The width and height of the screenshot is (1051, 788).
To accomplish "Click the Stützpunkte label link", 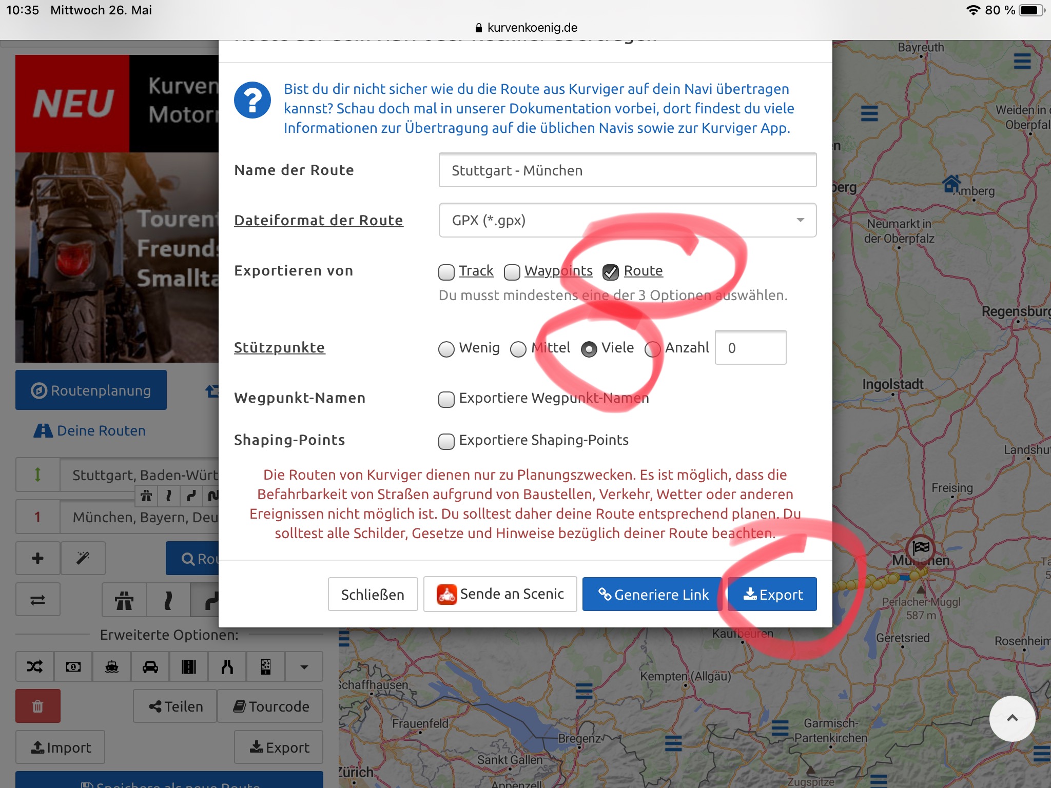I will coord(279,347).
